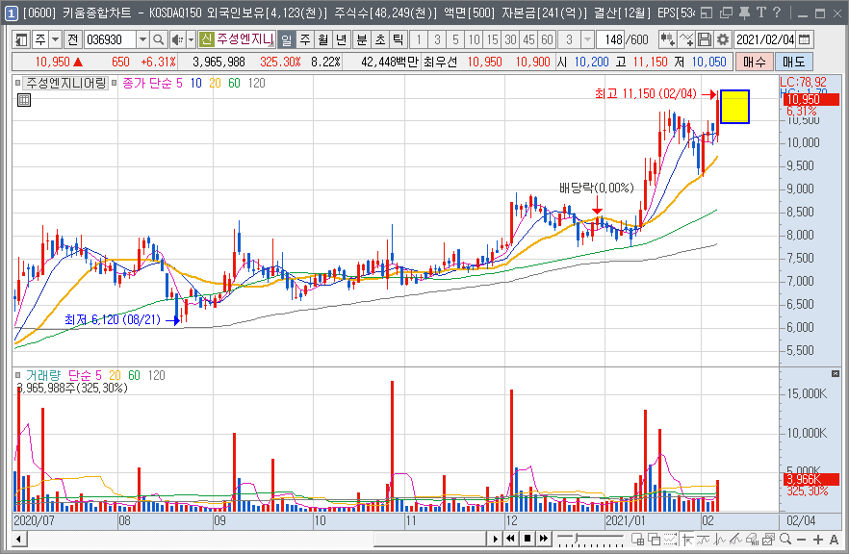The height and width of the screenshot is (554, 849).
Task: Click the T font icon in title bar
Action: pyautogui.click(x=760, y=13)
